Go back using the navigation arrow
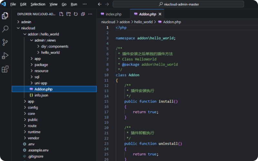The height and width of the screenshot is (161, 258). pyautogui.click(x=100, y=4)
